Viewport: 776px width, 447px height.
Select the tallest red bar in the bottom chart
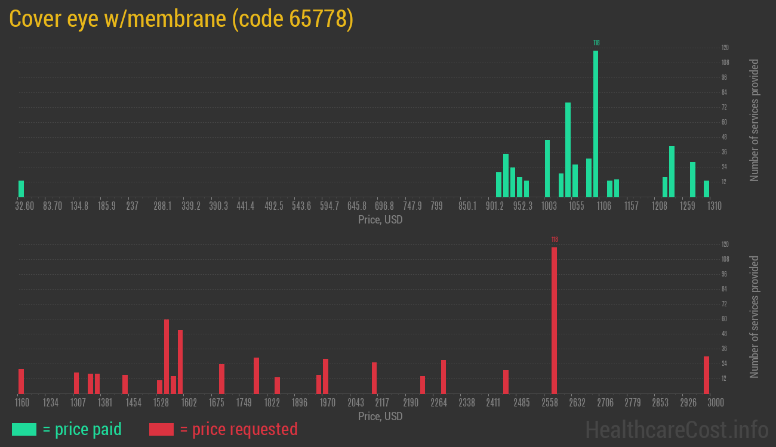(554, 321)
